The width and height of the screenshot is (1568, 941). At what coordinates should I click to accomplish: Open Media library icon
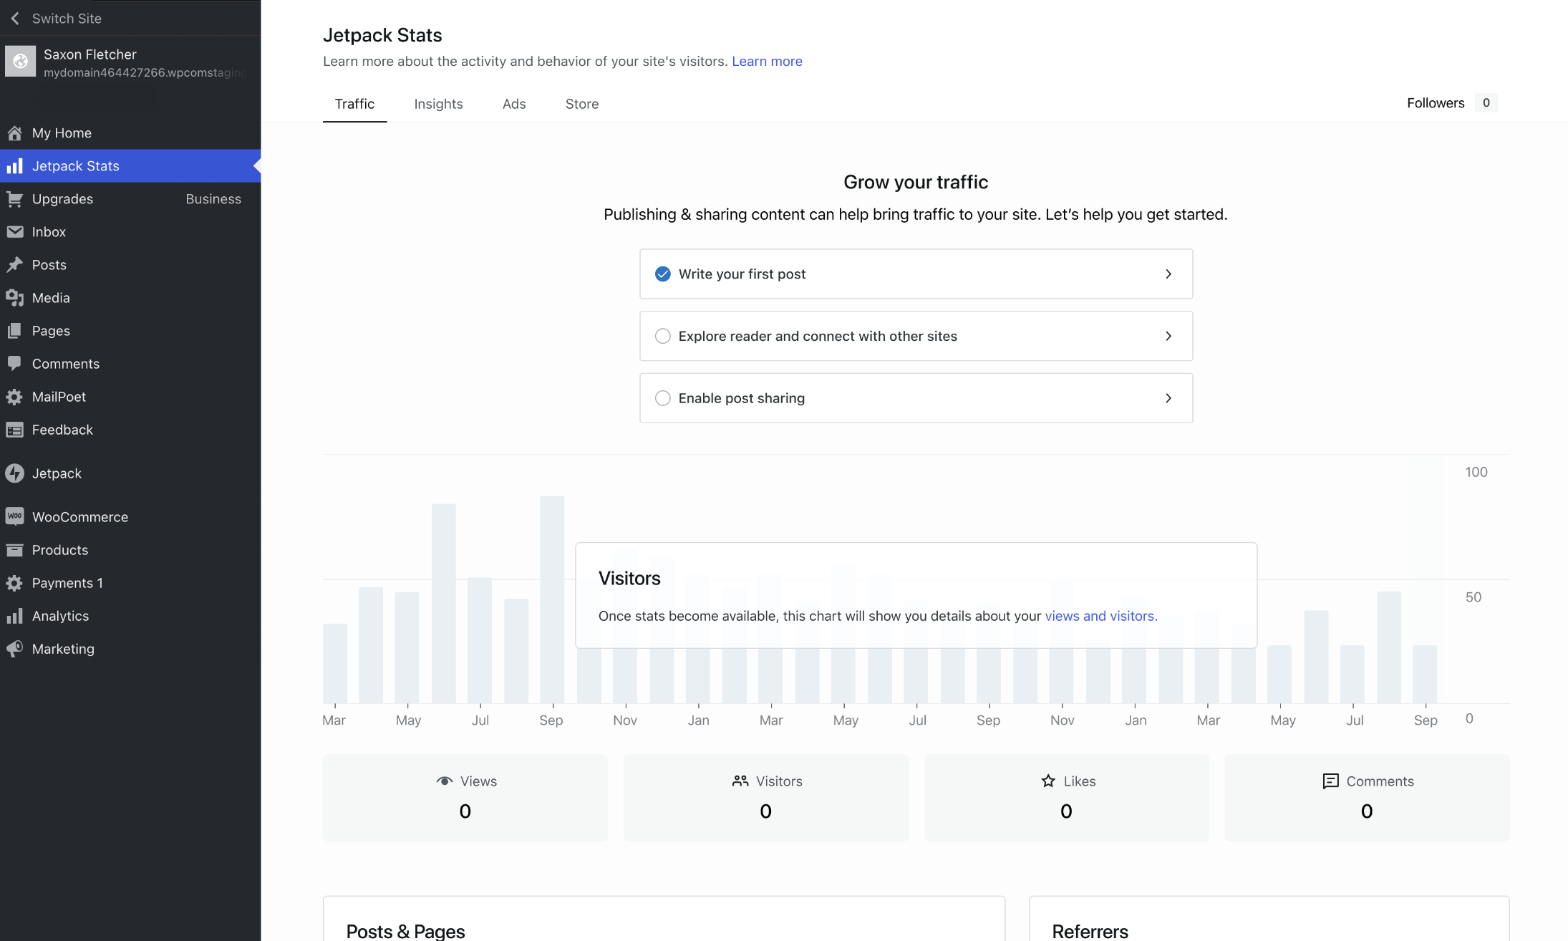coord(14,298)
